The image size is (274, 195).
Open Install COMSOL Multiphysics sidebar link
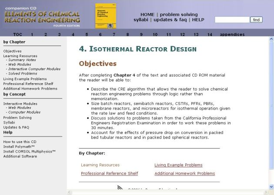(29, 151)
